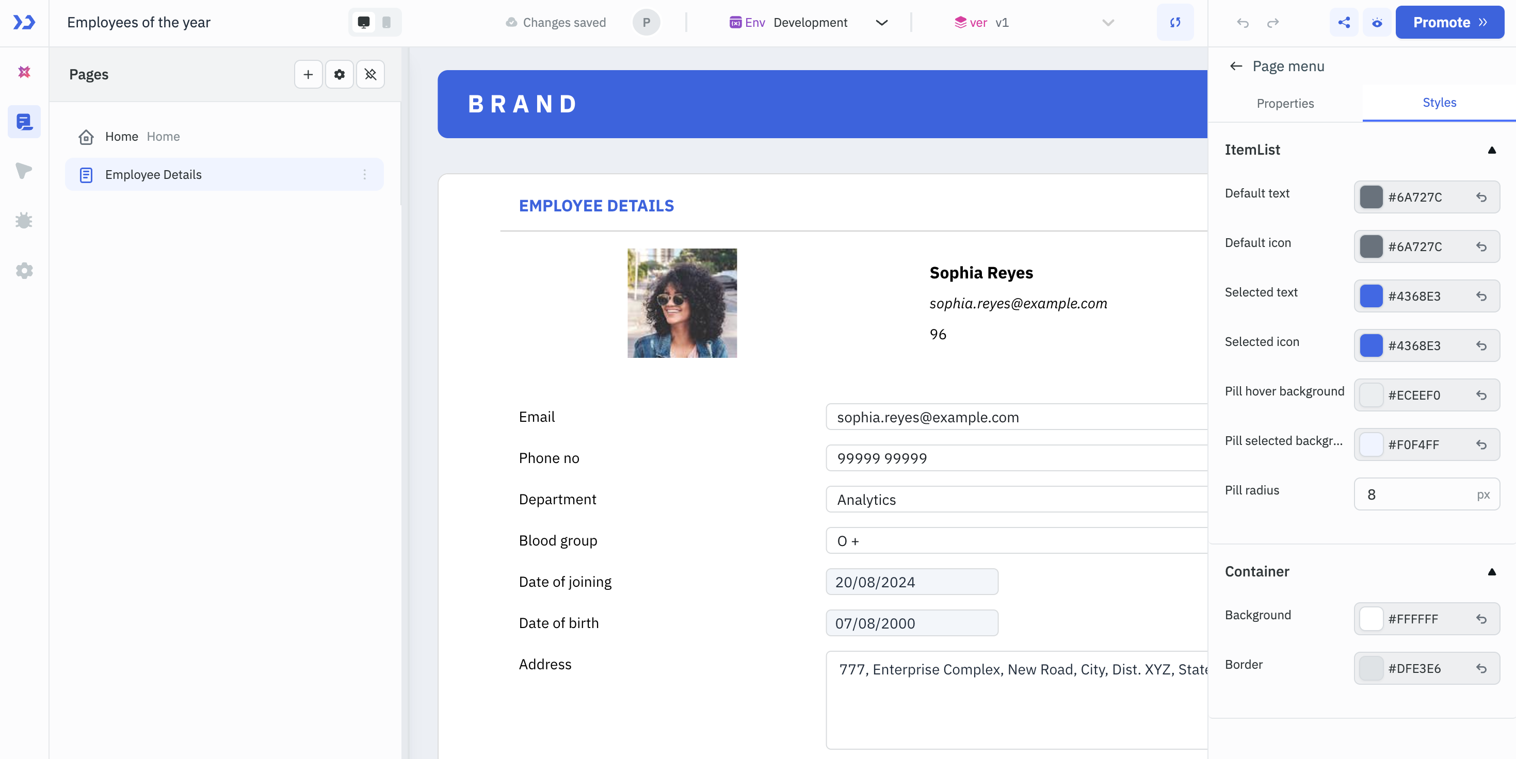Click the Changes saved status
The width and height of the screenshot is (1516, 759).
(556, 22)
